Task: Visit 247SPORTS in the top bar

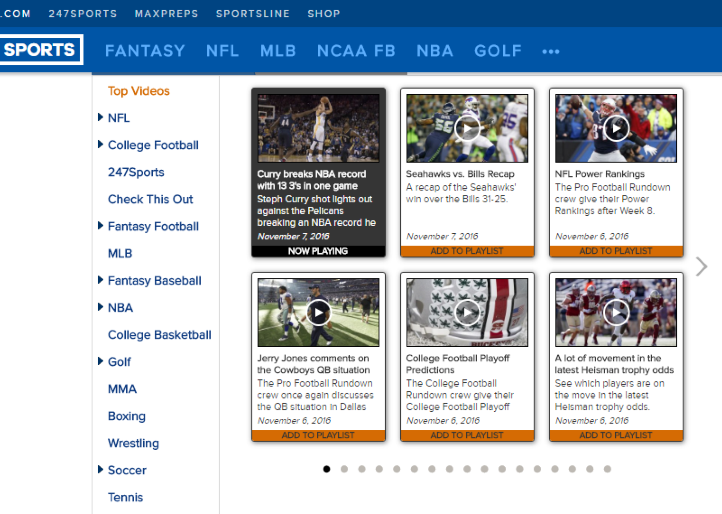Action: [x=83, y=14]
